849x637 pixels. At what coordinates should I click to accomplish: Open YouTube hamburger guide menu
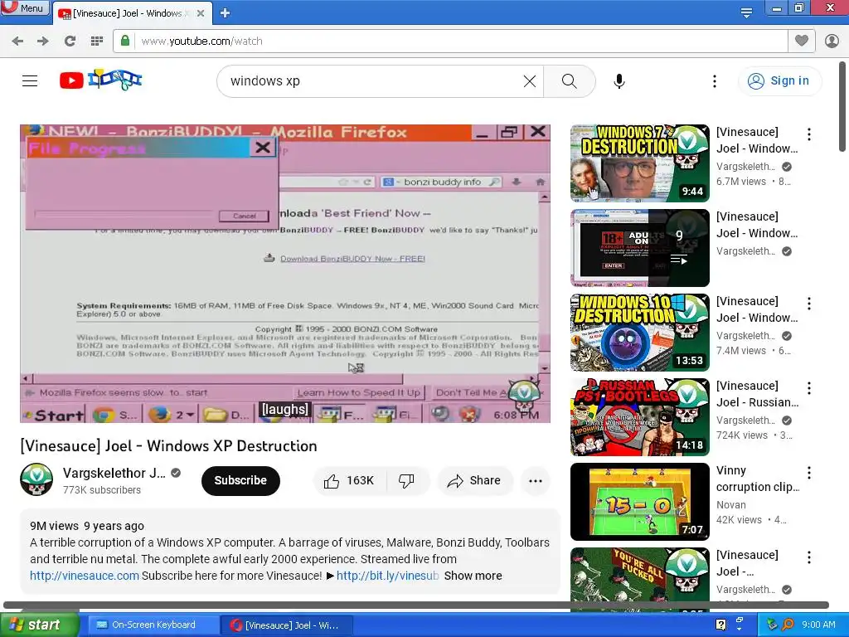(x=30, y=80)
